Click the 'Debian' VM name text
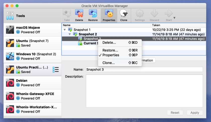Screen dimensions: 211x122 coord(22,80)
